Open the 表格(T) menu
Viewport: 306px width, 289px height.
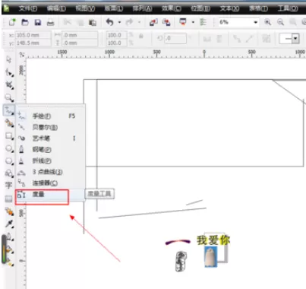258,8
